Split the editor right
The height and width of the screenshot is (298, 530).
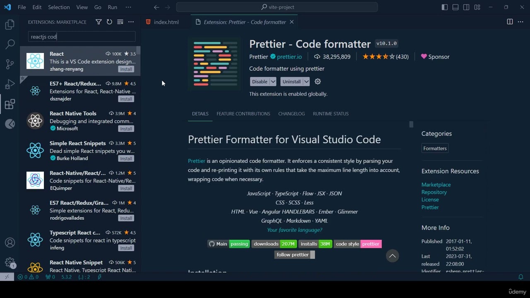click(x=510, y=22)
